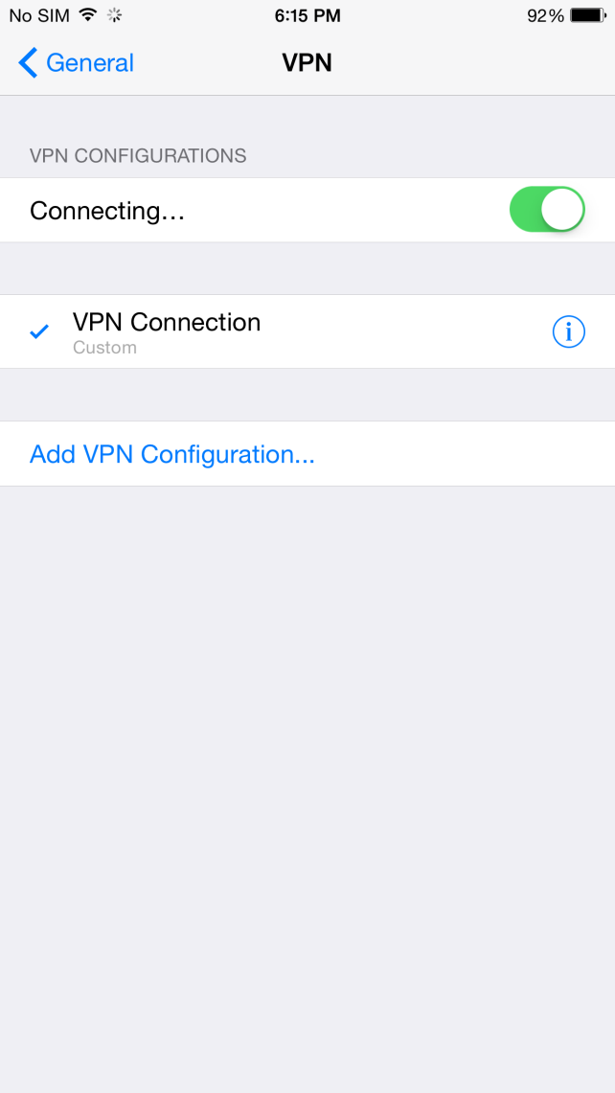Tap the white knob of the VPN switch
The height and width of the screenshot is (1093, 615).
tap(562, 209)
